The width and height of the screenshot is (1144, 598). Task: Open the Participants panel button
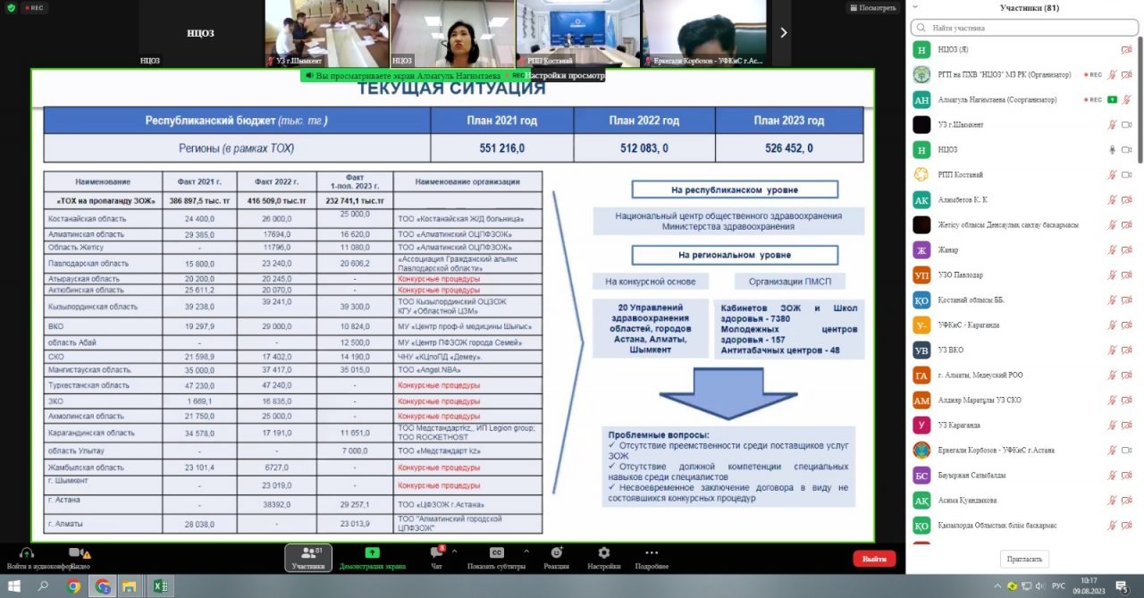point(308,558)
